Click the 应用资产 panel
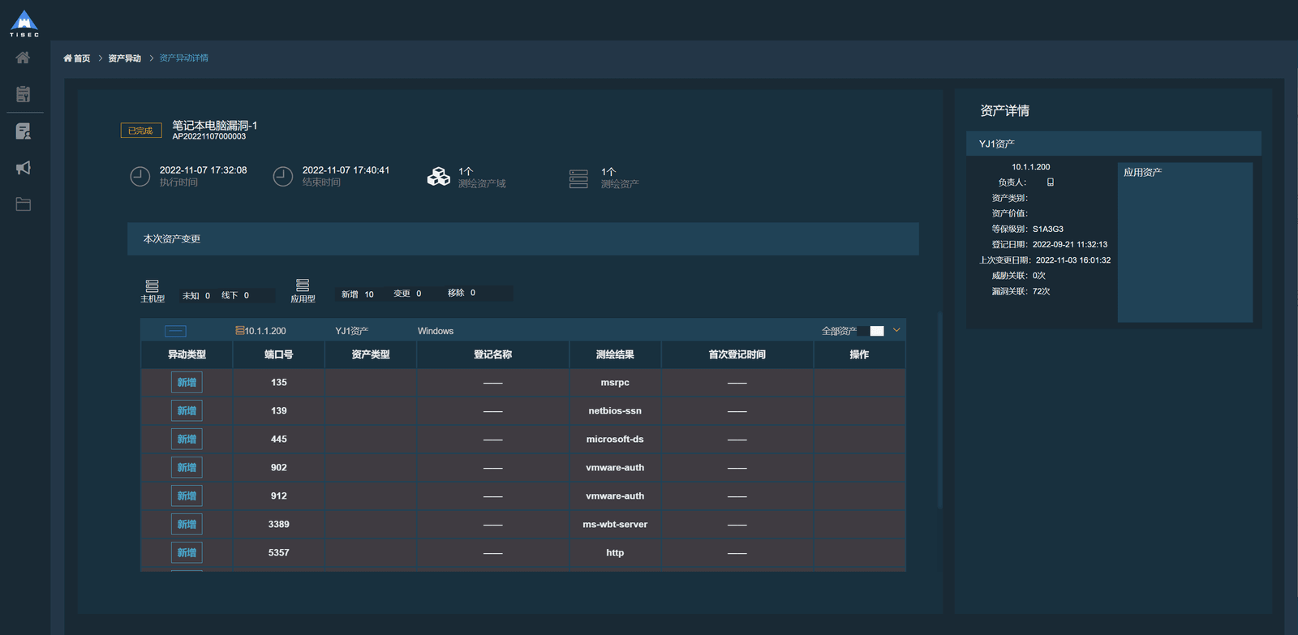 coord(1185,242)
